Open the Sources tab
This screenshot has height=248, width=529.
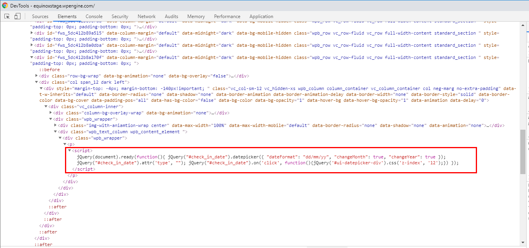tap(40, 17)
